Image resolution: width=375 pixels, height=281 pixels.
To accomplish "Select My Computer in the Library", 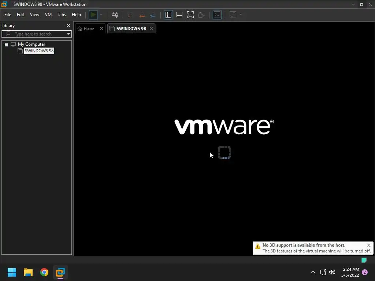I will pyautogui.click(x=31, y=44).
